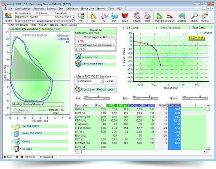Select the VC test icon
Viewport: 216px width, 169px height.
pos(104,17)
